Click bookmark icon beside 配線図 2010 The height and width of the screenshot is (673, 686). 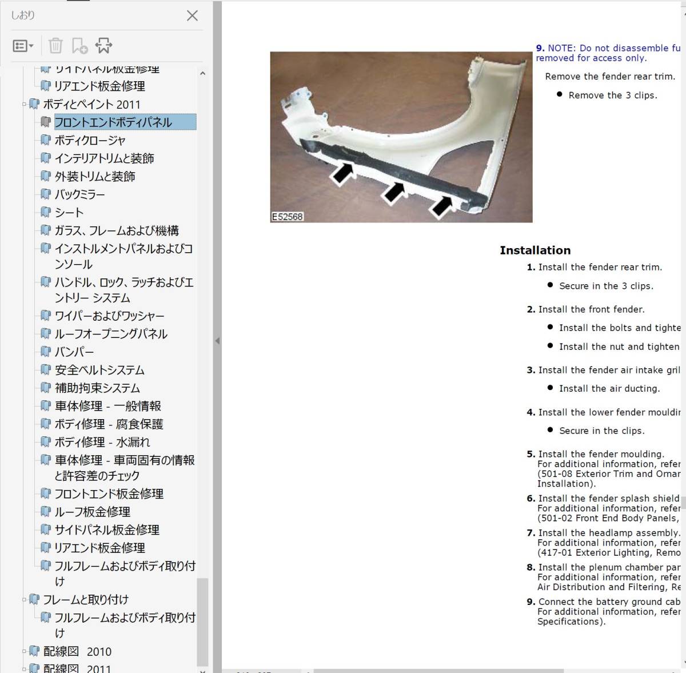pos(34,651)
